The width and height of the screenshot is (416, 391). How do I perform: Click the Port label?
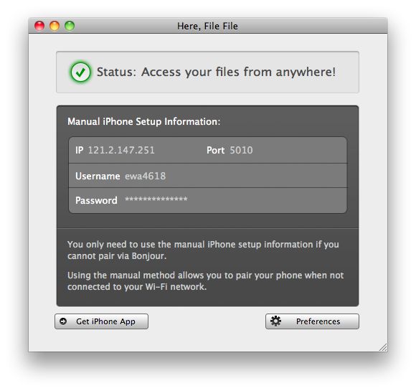tap(215, 150)
